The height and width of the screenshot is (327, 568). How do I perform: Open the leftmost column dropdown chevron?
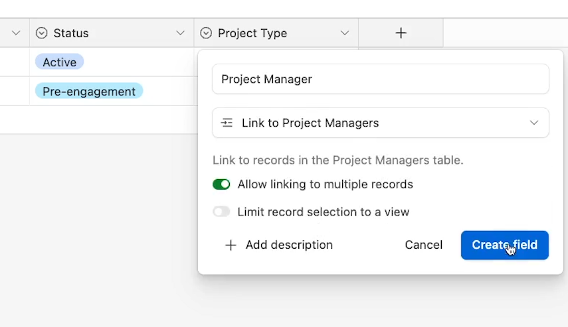point(15,33)
